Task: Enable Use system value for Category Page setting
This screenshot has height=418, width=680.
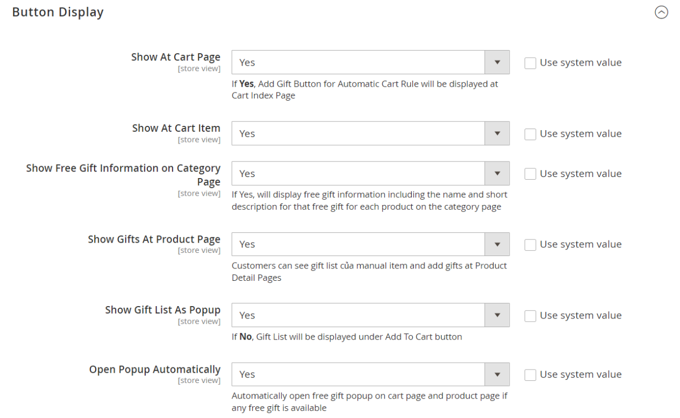Action: pyautogui.click(x=530, y=174)
